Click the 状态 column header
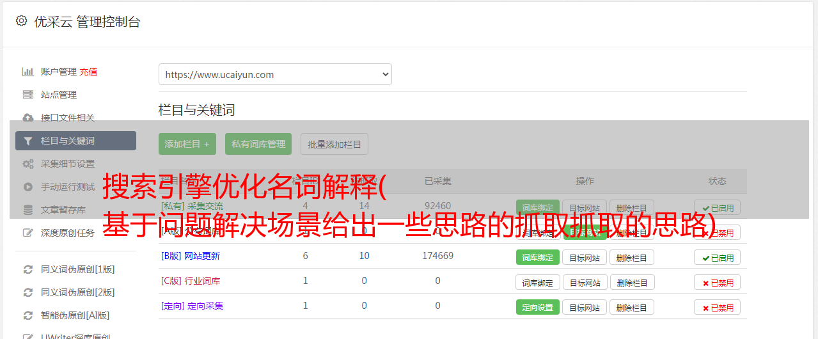 point(717,181)
